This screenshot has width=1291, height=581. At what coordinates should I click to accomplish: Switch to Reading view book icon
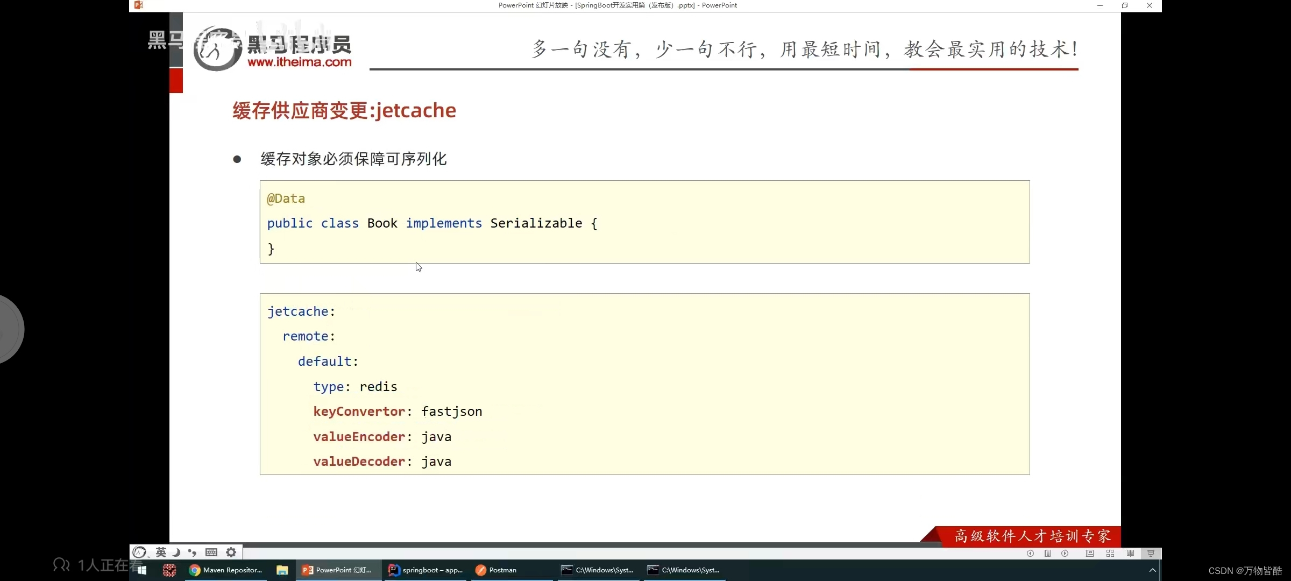click(x=1130, y=553)
